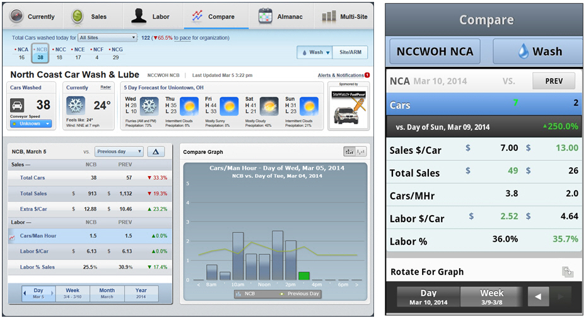Switch to the Sales tab
The height and width of the screenshot is (318, 586).
coord(93,16)
